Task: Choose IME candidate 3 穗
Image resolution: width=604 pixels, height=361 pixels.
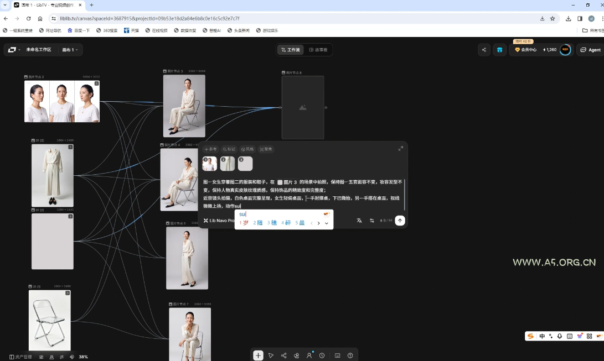Action: coord(272,223)
